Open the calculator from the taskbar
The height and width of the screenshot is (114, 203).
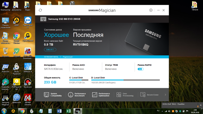[x=50, y=111]
